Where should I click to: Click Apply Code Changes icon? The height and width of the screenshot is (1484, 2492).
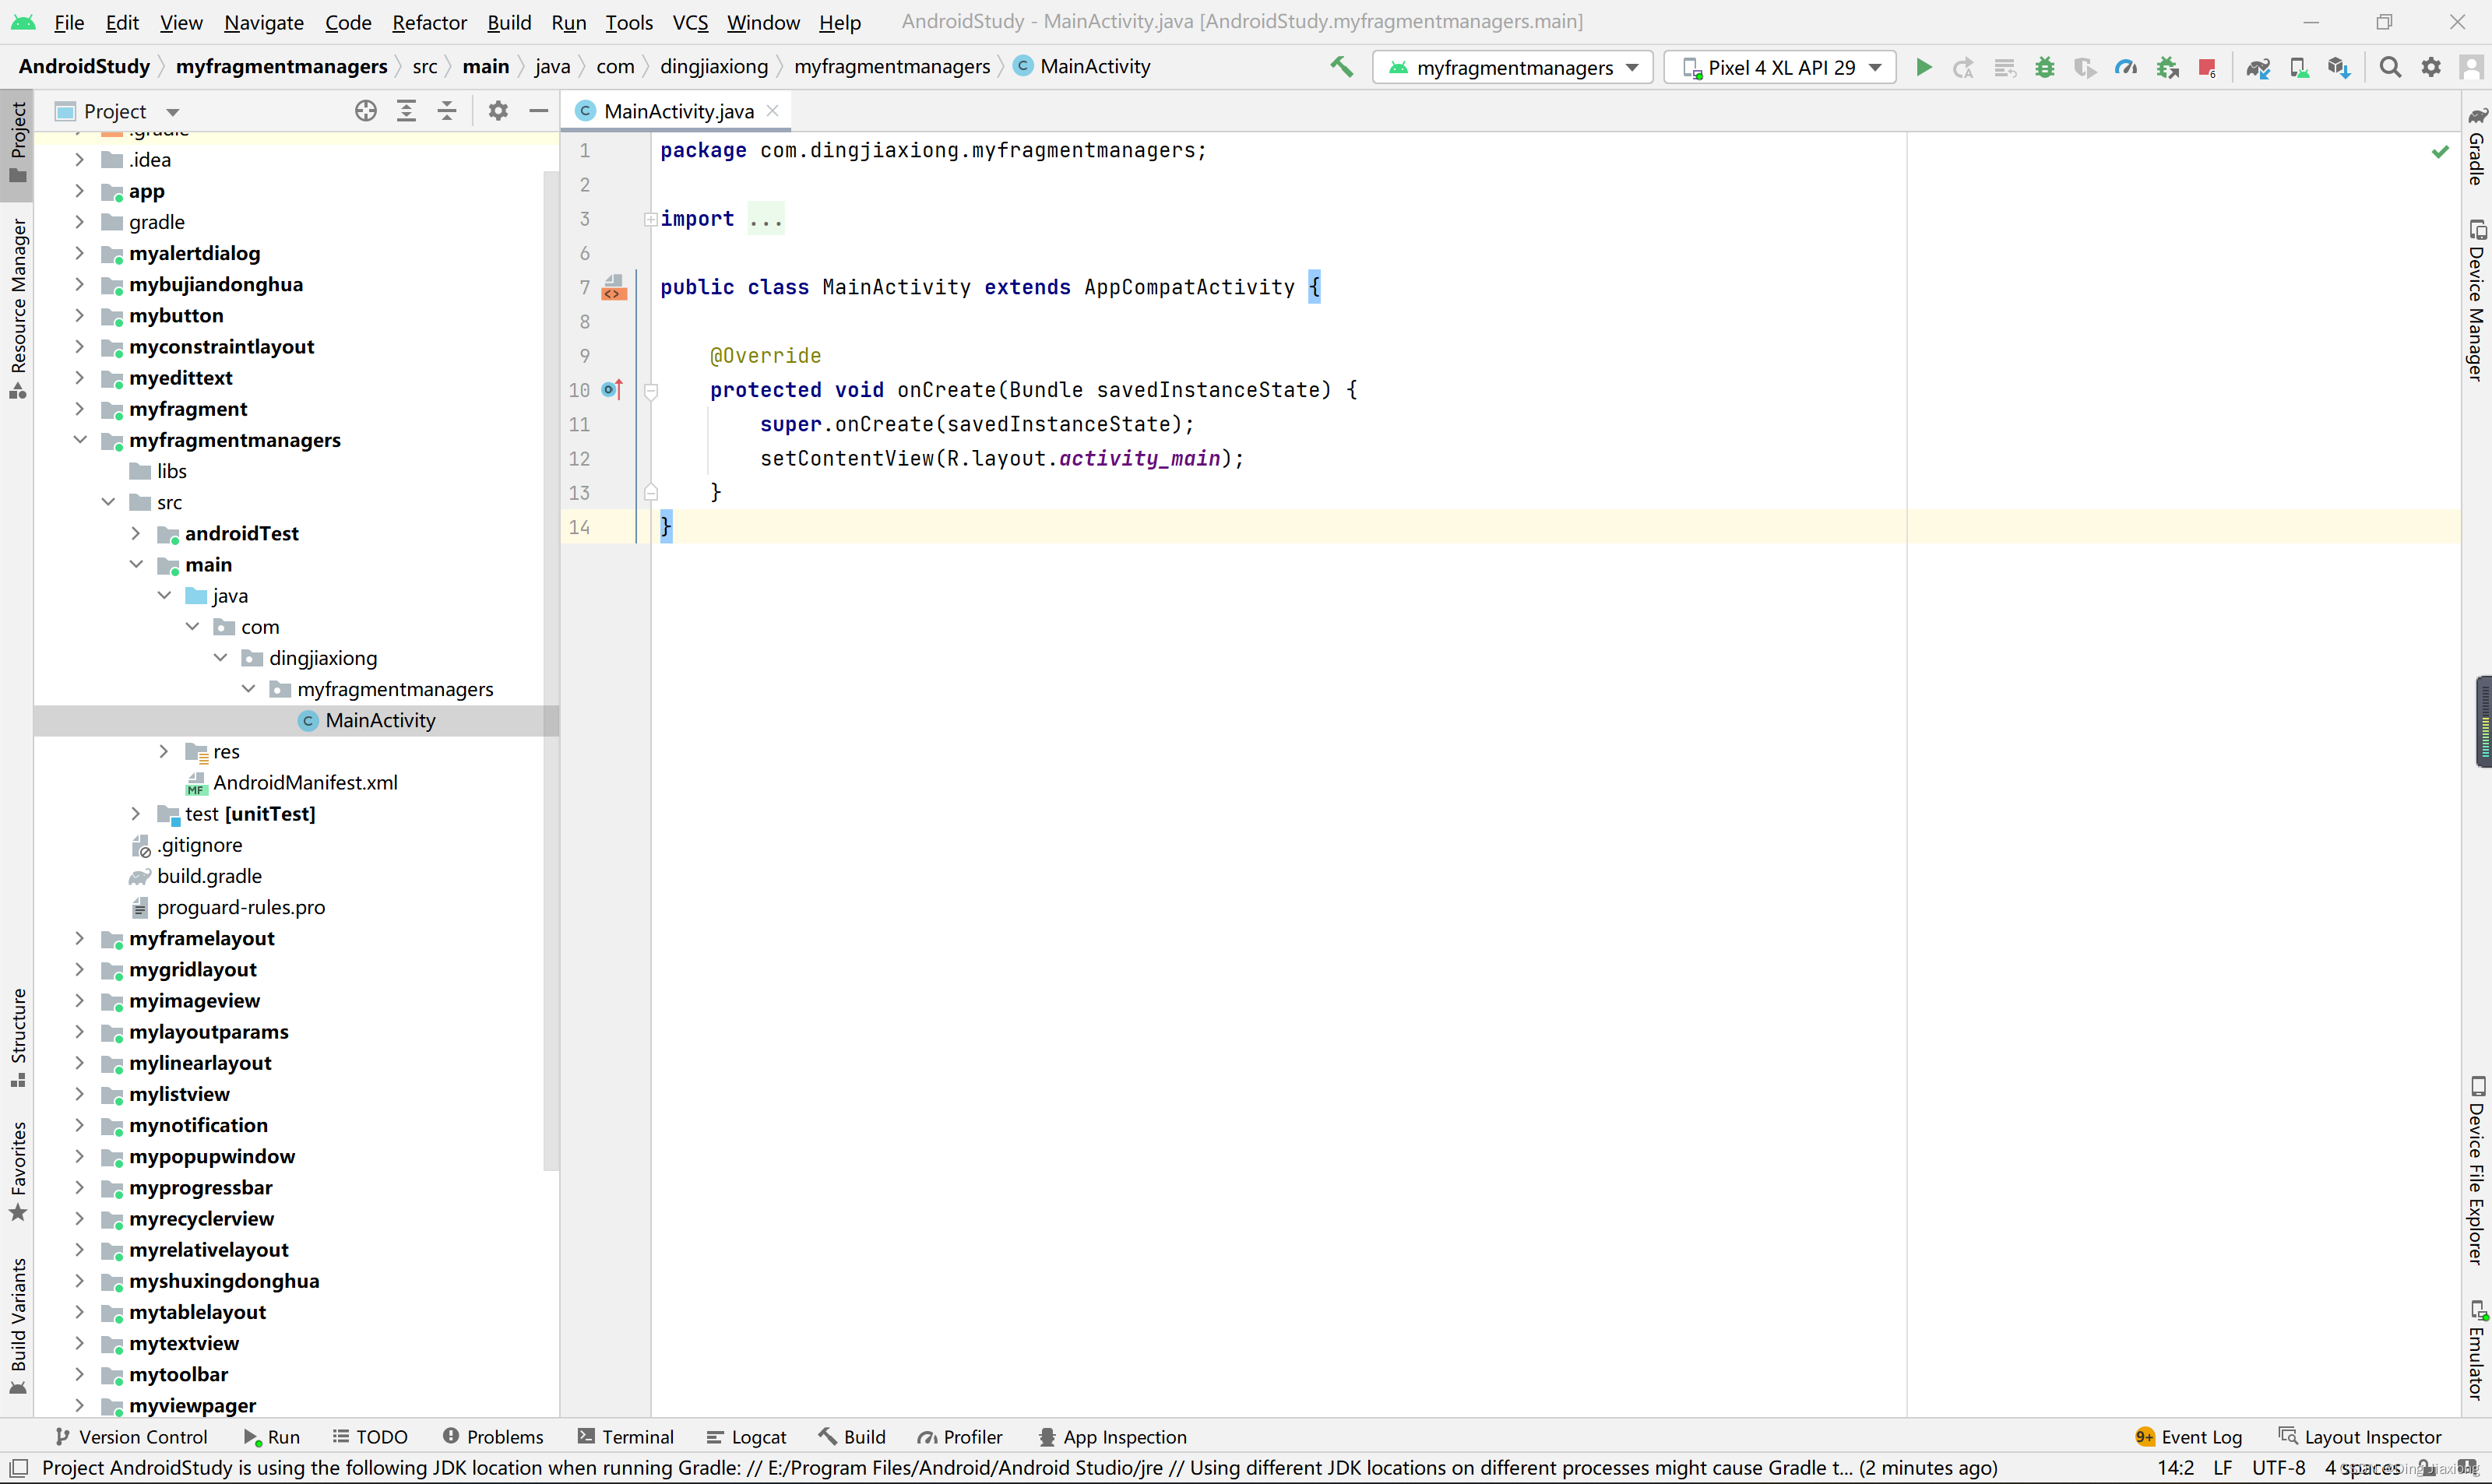[x=2004, y=67]
